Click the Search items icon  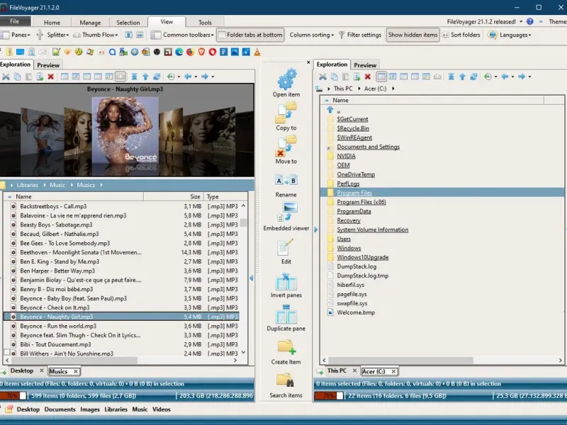point(286,381)
